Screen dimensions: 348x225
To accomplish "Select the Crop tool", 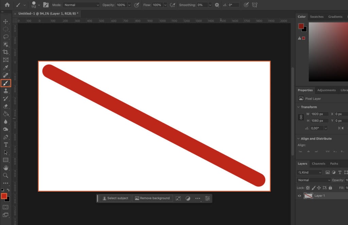I will click(x=5, y=52).
